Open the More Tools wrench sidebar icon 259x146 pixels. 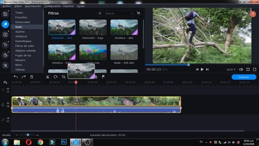[5, 65]
